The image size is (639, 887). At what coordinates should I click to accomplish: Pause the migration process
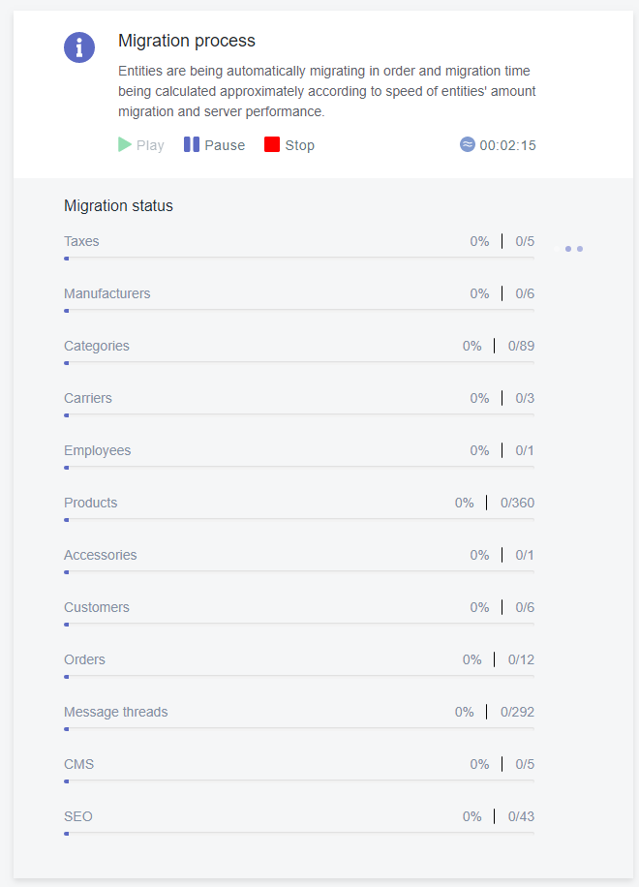click(x=214, y=145)
